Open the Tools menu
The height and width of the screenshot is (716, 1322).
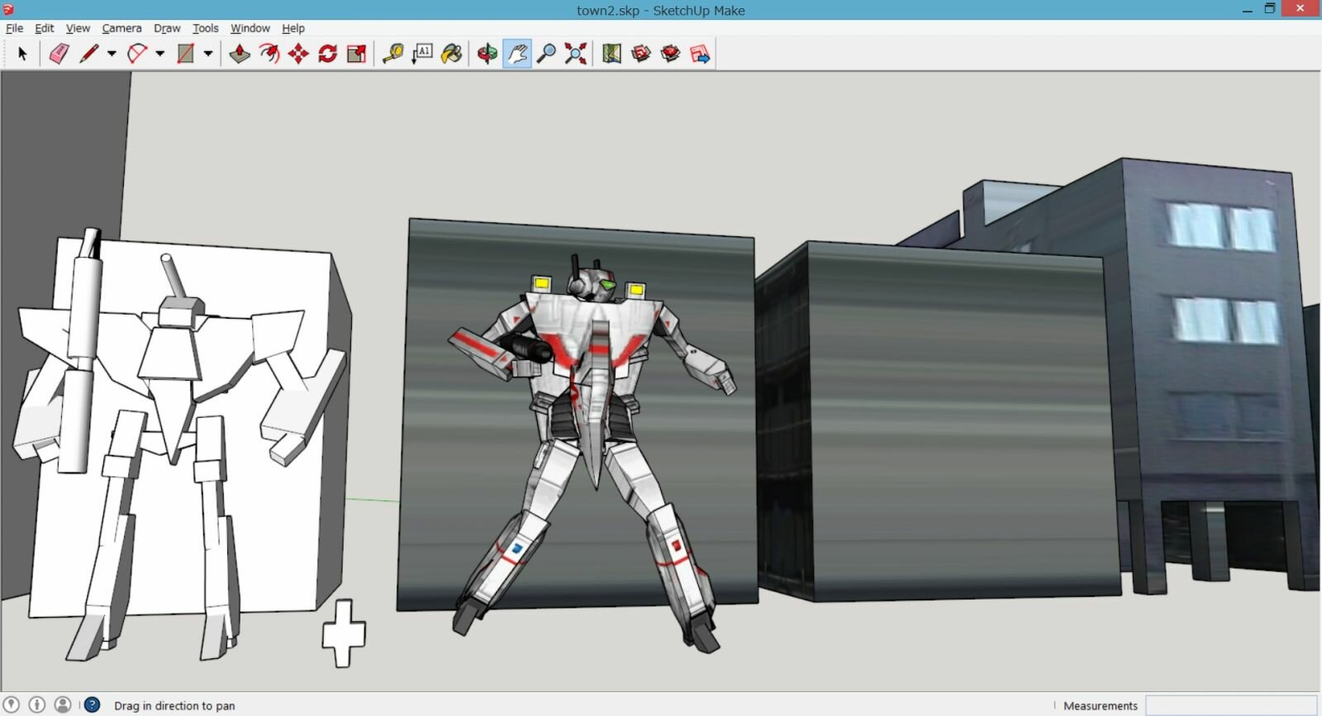click(x=205, y=28)
